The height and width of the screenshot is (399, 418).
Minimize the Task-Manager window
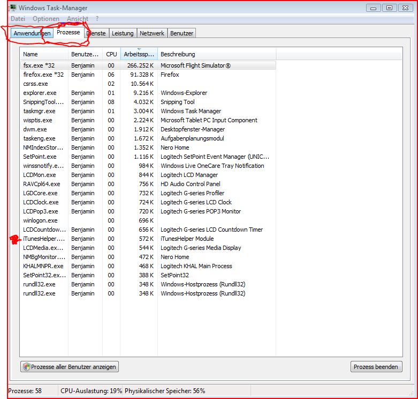[x=373, y=8]
